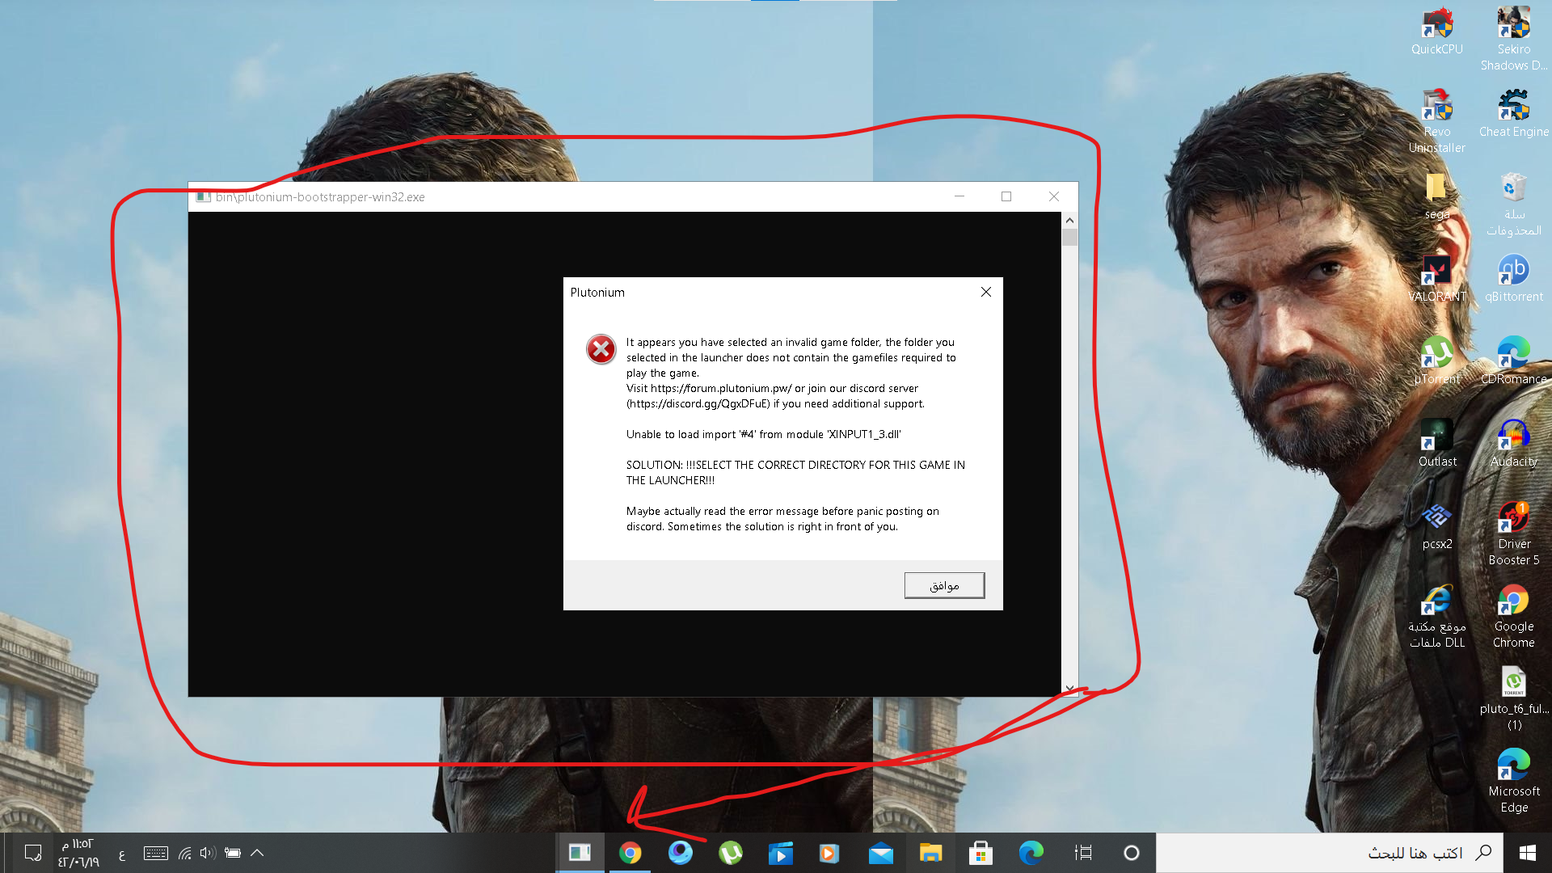Select pluto_t6_full torrent file on desktop

pos(1513,698)
